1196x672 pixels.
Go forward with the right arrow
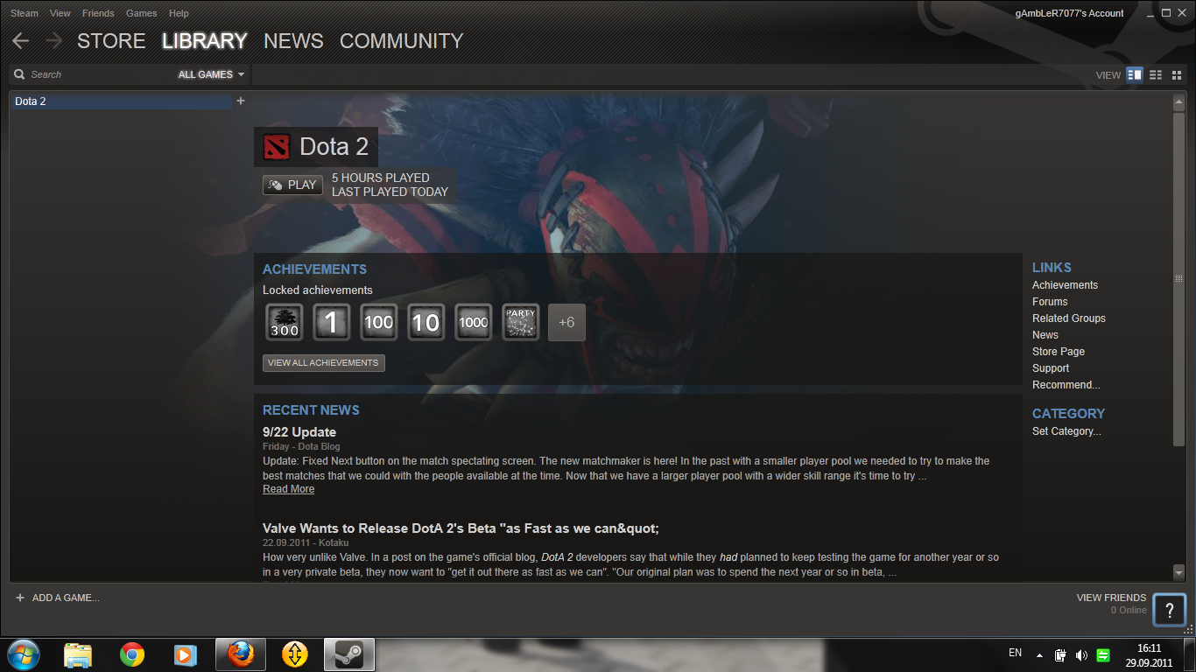click(x=54, y=41)
